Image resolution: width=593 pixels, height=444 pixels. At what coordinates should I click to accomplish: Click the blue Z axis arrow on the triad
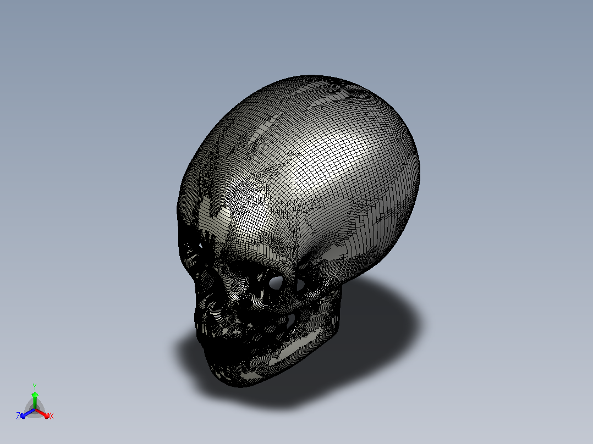(x=28, y=413)
